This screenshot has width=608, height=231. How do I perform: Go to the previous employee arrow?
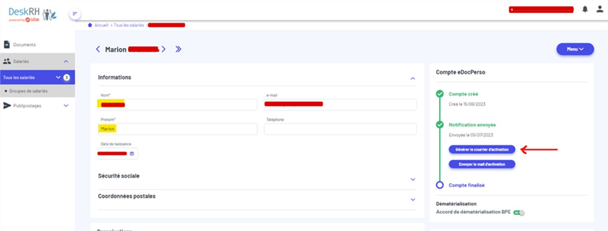(98, 49)
